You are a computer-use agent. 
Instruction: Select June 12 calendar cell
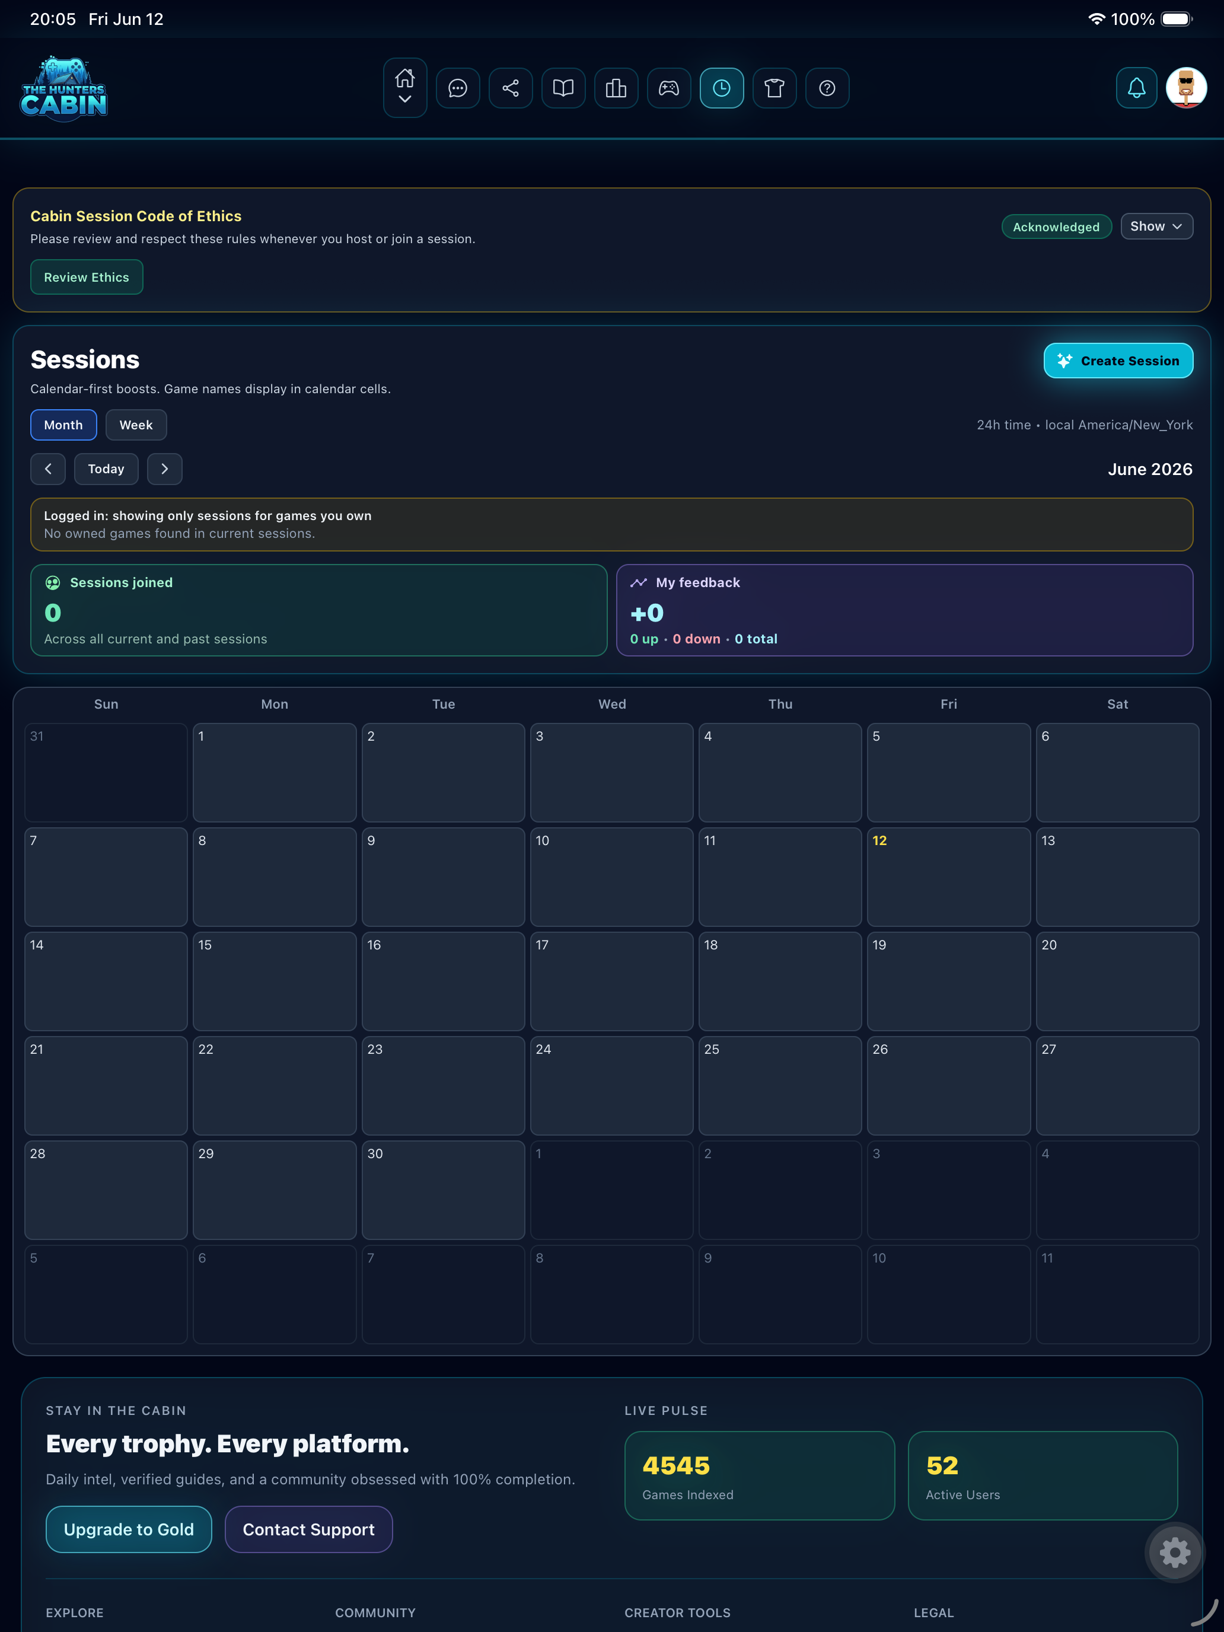948,876
